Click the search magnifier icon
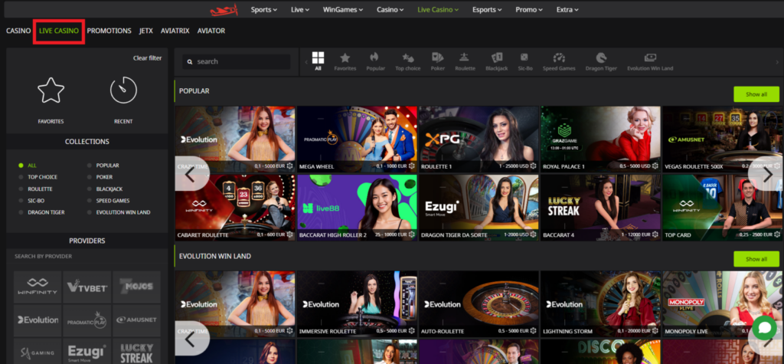Image resolution: width=784 pixels, height=364 pixels. (190, 61)
